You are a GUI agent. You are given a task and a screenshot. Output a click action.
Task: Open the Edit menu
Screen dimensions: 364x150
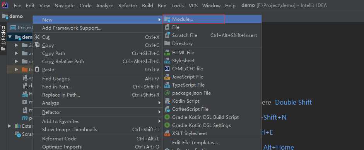(x=30, y=5)
